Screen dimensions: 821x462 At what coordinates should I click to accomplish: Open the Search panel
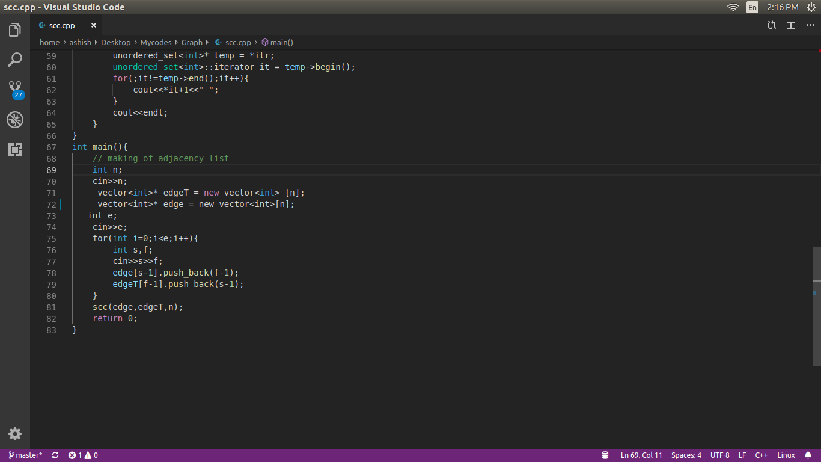click(15, 60)
